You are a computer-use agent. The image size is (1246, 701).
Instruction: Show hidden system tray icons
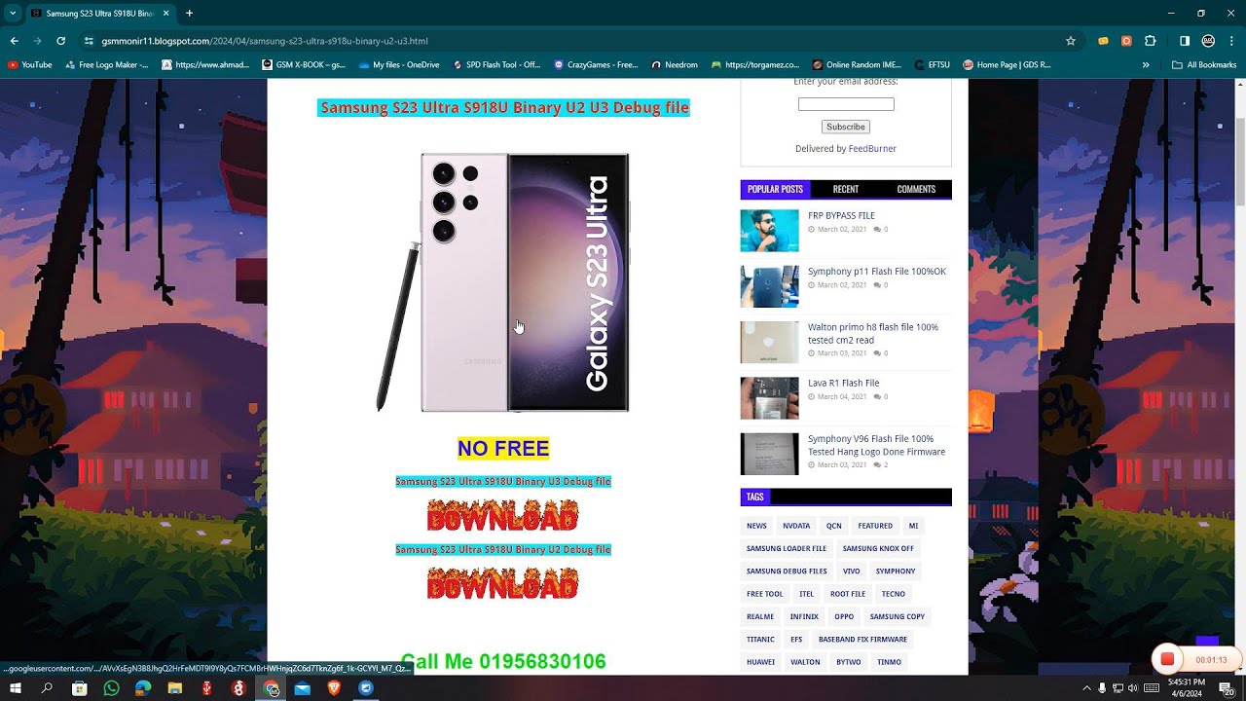(1086, 688)
